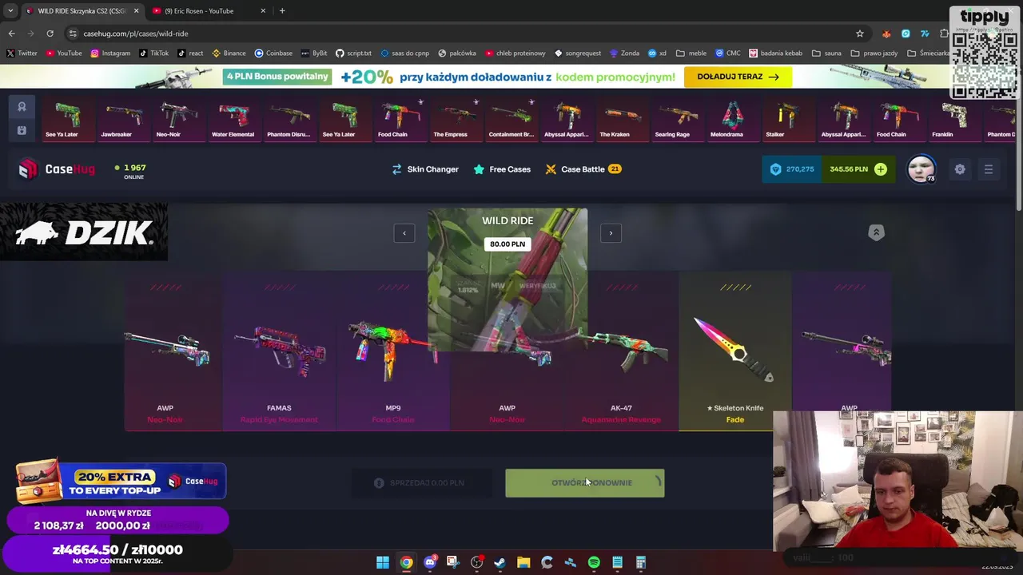Click the user profile avatar
This screenshot has width=1023, height=575.
921,169
